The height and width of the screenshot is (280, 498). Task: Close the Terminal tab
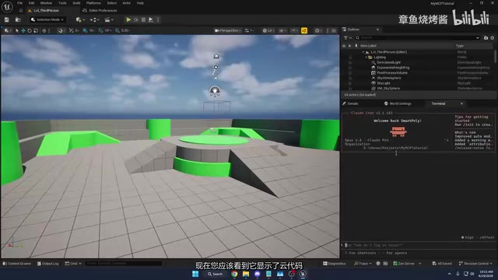click(461, 103)
